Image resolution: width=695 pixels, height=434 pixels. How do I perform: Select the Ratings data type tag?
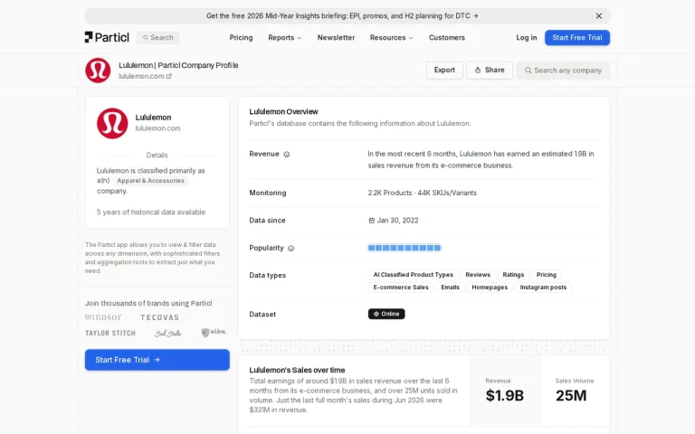point(513,275)
